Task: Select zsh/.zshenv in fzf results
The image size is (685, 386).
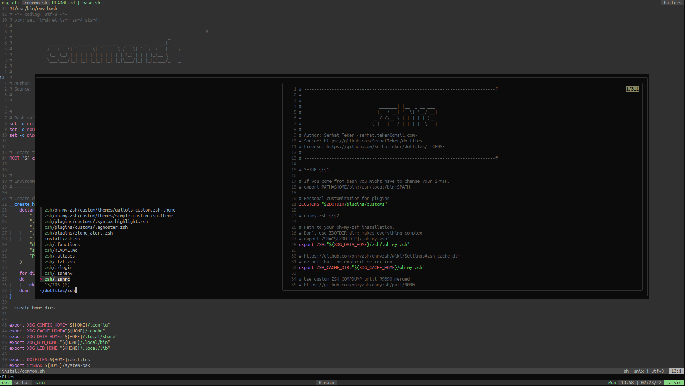Action: tap(58, 273)
